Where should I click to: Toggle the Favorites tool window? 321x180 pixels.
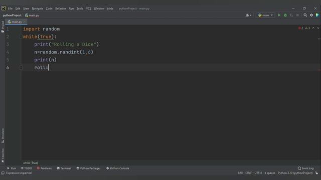tap(3, 155)
